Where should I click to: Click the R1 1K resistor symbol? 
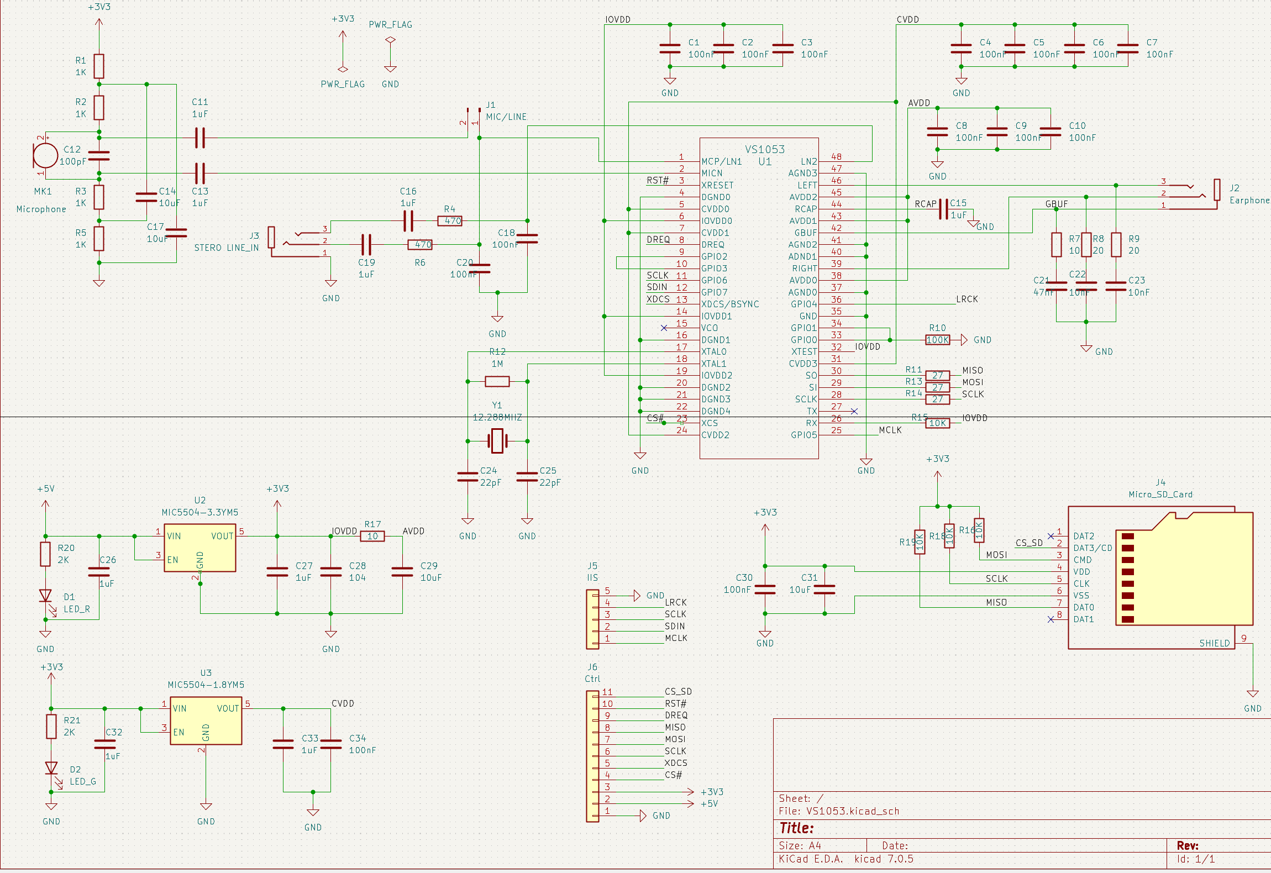pos(99,66)
